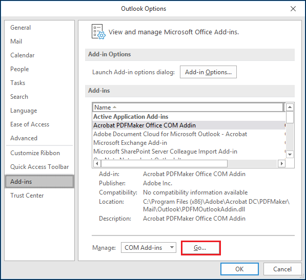Click the add-ins list scroll down arrow

tap(290, 154)
